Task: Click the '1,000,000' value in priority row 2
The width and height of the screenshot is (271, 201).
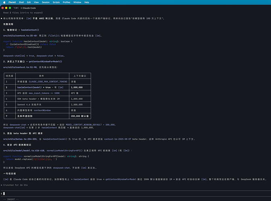Action: (x=80, y=87)
